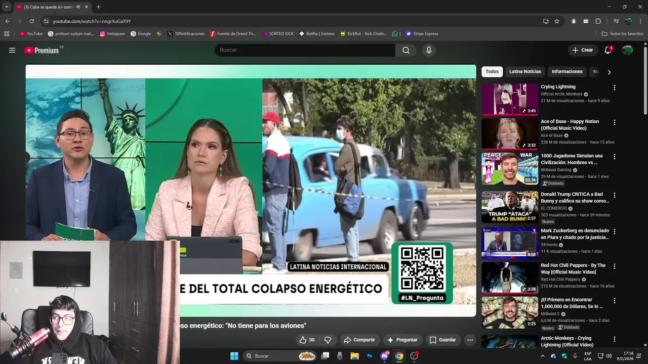Open the taskbar volume speaker icon
The height and width of the screenshot is (364, 648).
coord(609,356)
